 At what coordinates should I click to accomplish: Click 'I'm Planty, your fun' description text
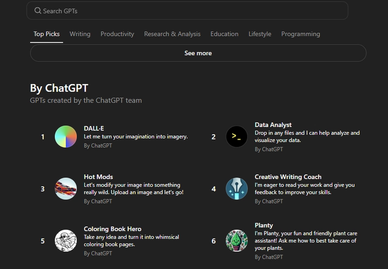click(x=306, y=240)
